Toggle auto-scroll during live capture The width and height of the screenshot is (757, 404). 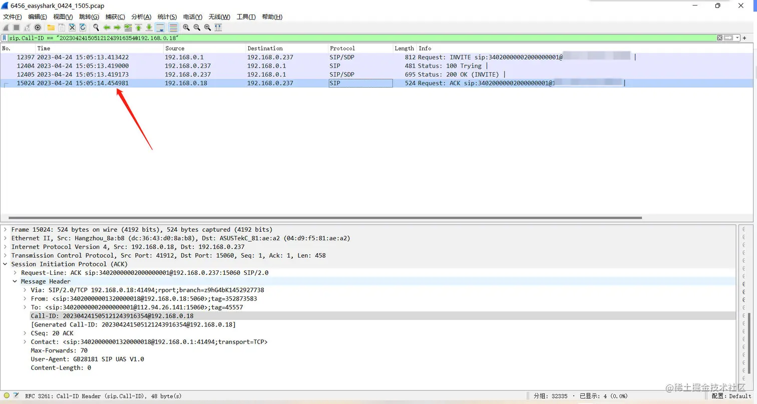click(160, 28)
